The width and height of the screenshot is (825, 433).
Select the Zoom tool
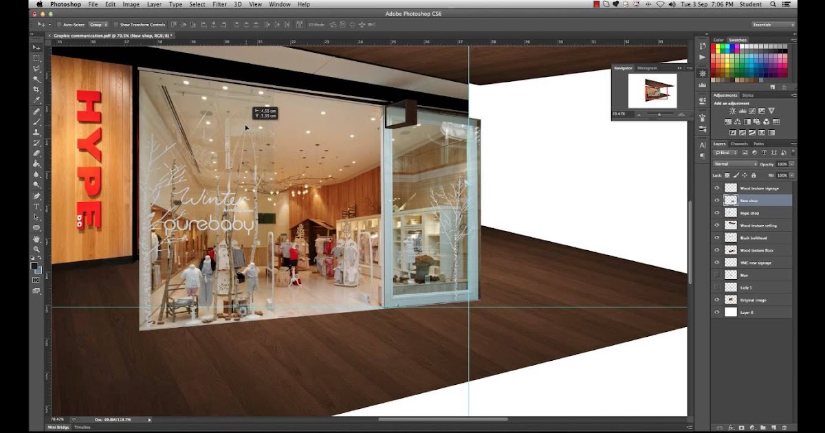tap(37, 249)
